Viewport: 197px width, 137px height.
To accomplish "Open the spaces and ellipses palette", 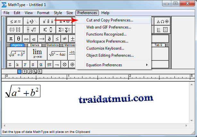I will pyautogui.click(x=31, y=21).
